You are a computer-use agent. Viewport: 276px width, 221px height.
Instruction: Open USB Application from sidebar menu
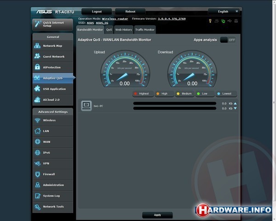(x=53, y=89)
